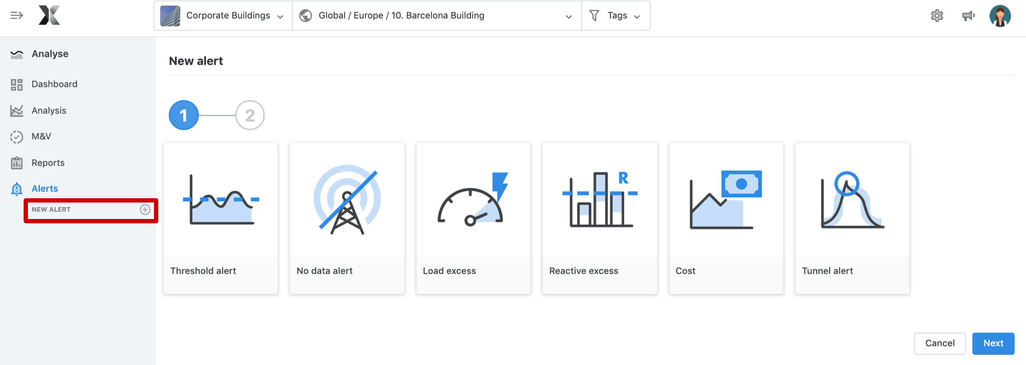Viewport: 1026px width, 365px height.
Task: Click the Next button
Action: pos(993,343)
